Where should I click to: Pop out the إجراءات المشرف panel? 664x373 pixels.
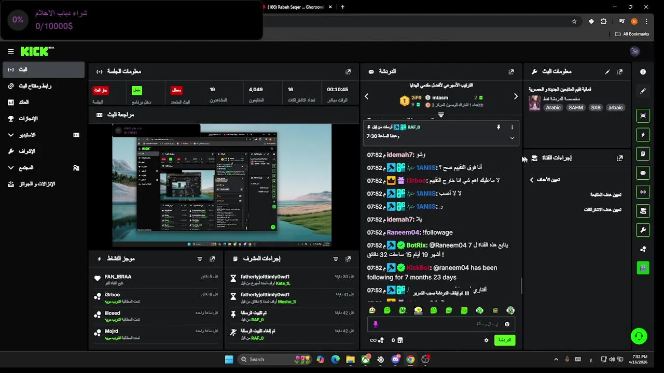pyautogui.click(x=348, y=259)
